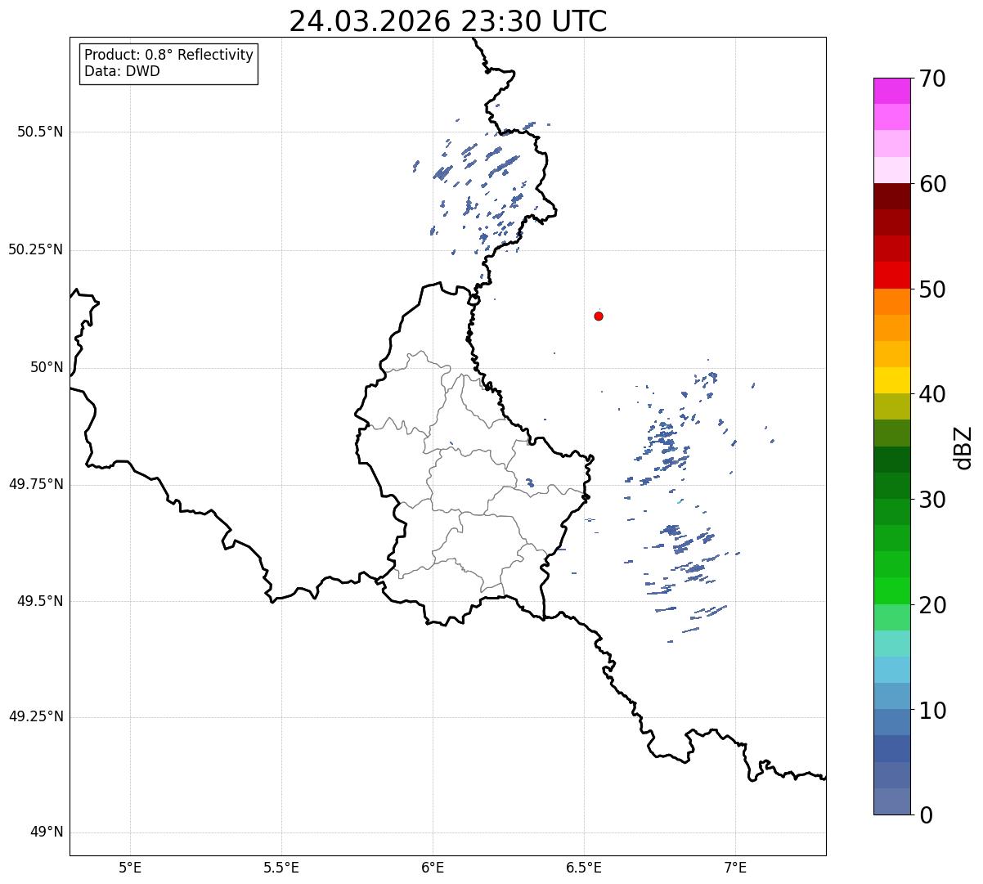This screenshot has height=884, width=983.
Task: Click the 6.5°E longitude label
Action: click(x=584, y=868)
